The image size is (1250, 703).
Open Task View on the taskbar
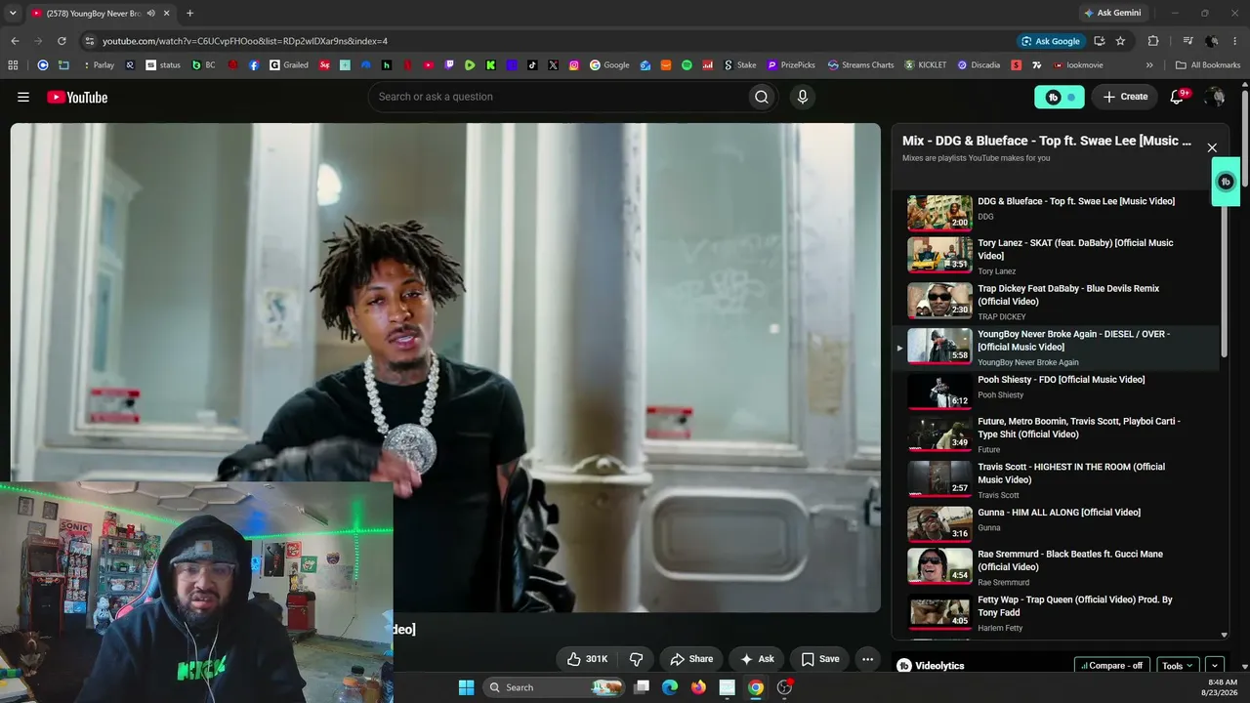coord(642,687)
